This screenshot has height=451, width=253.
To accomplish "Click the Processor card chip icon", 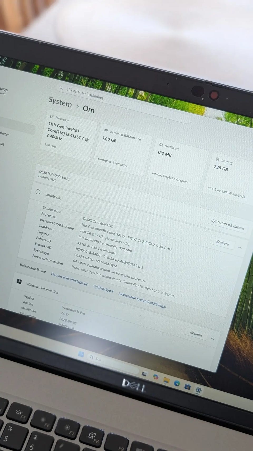I will [52, 117].
